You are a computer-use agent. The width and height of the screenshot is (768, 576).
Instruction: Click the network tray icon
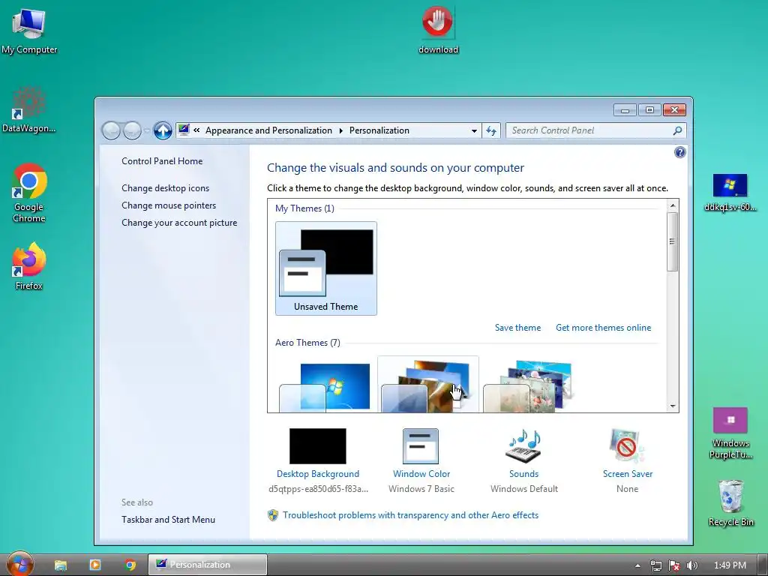click(x=655, y=565)
